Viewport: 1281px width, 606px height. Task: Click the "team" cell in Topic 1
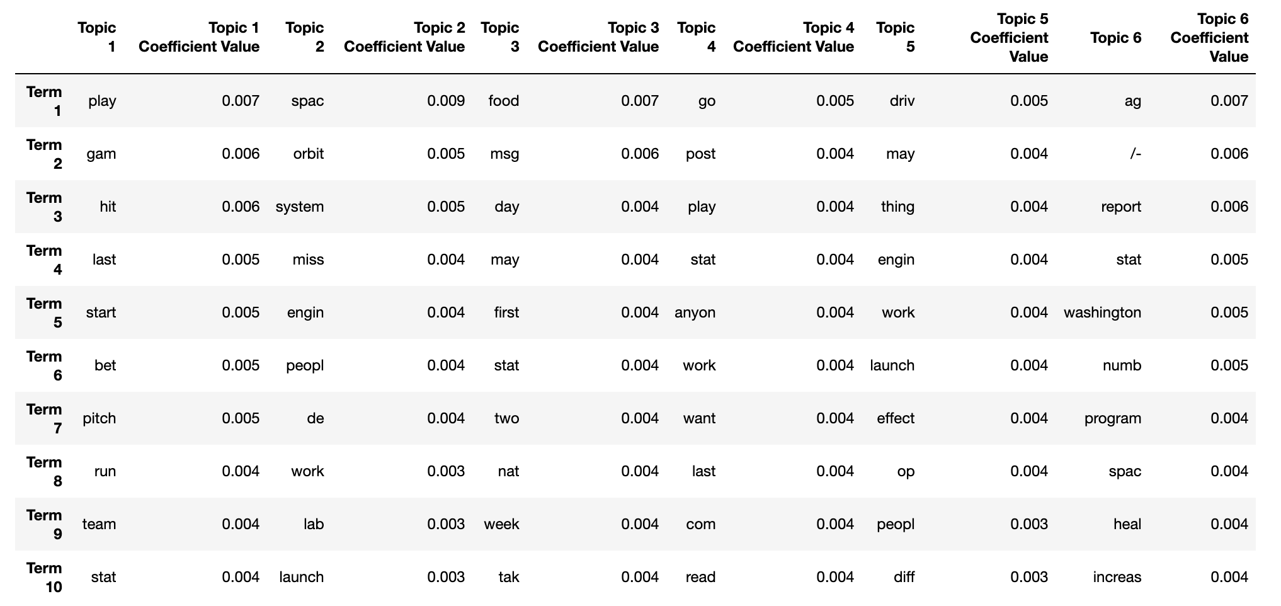(x=100, y=525)
